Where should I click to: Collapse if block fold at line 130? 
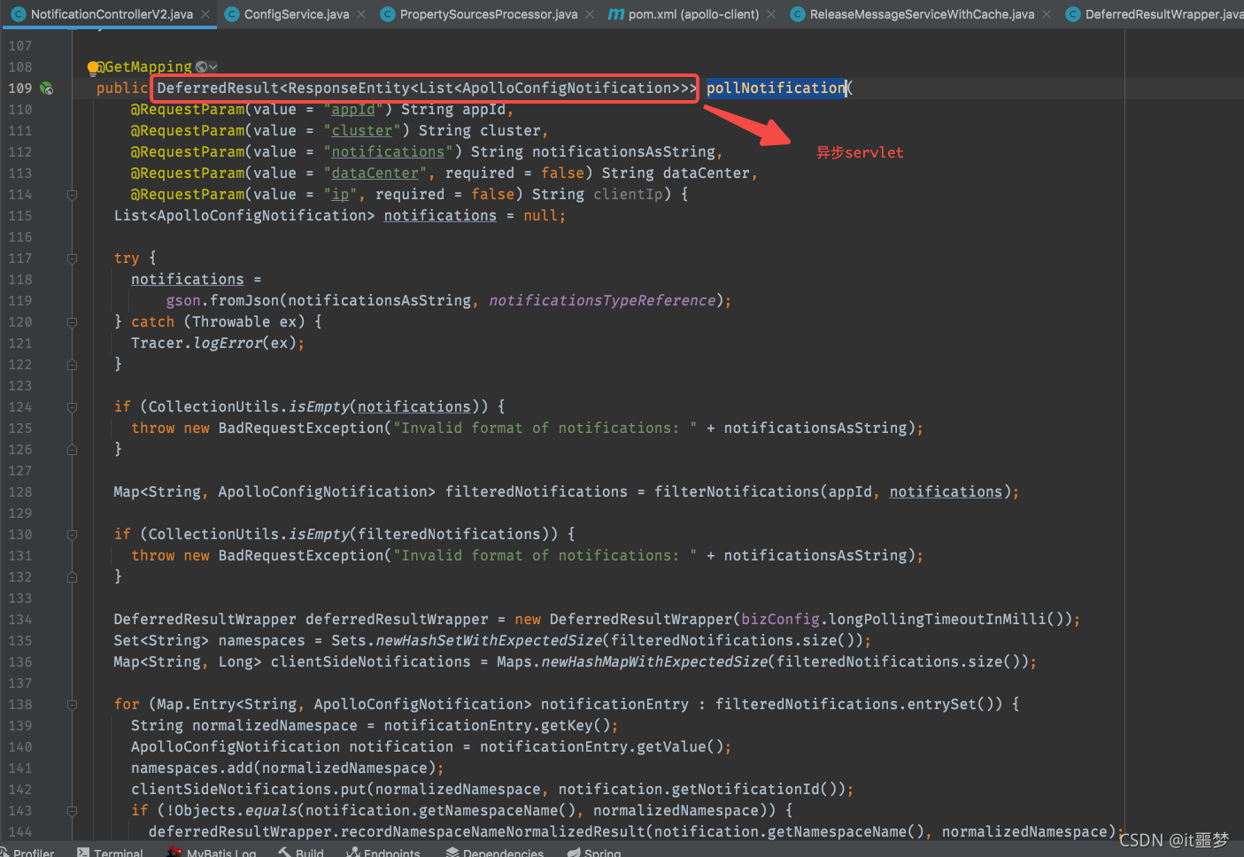73,535
